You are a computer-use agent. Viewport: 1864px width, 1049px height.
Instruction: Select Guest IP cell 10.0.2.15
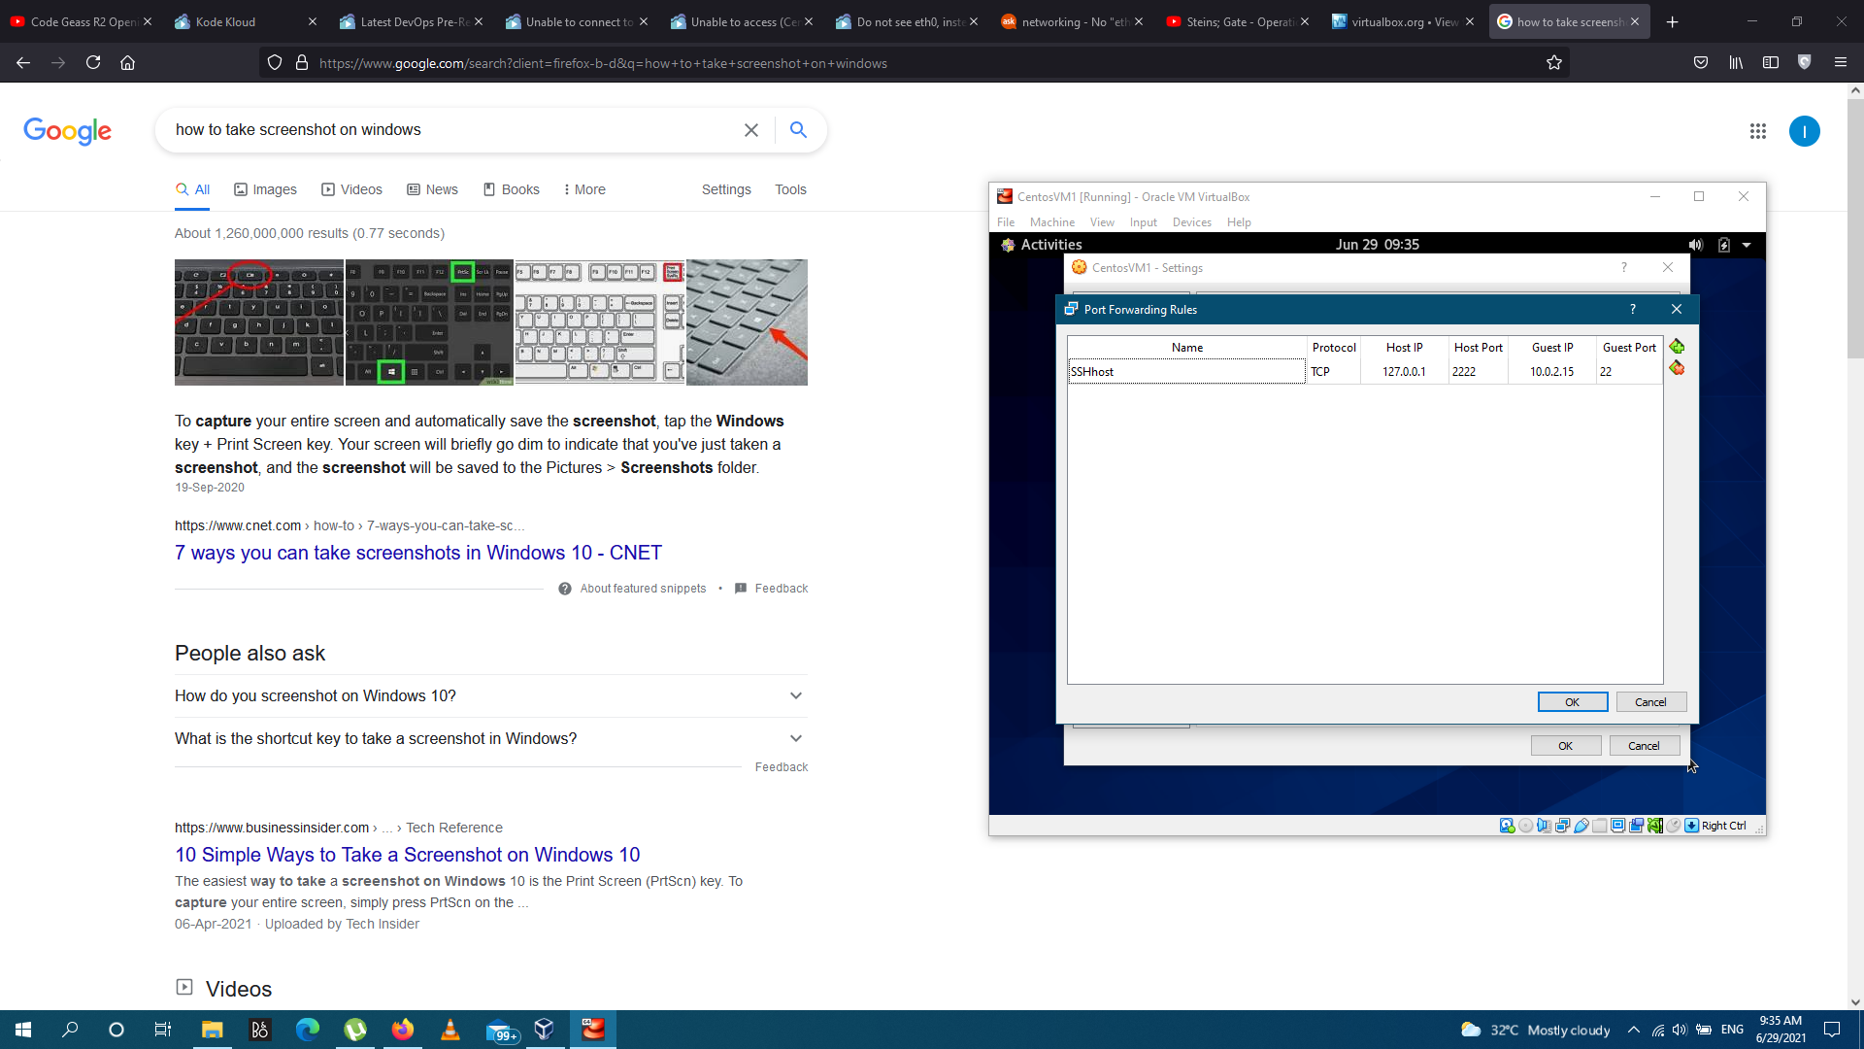(x=1551, y=372)
